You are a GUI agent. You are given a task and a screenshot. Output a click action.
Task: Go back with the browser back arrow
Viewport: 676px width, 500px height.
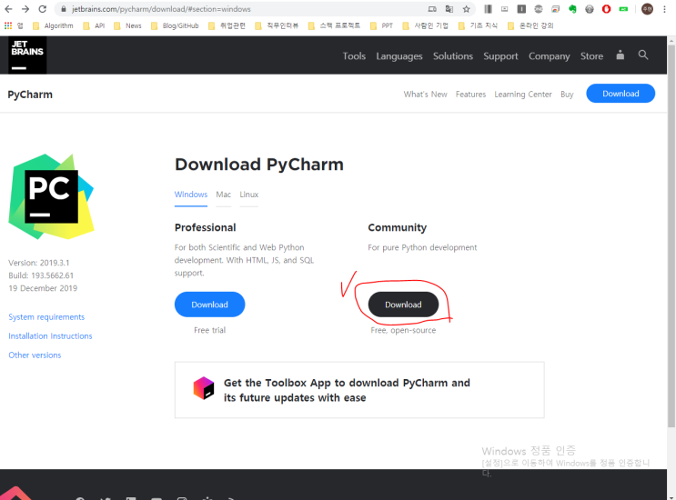(8, 9)
